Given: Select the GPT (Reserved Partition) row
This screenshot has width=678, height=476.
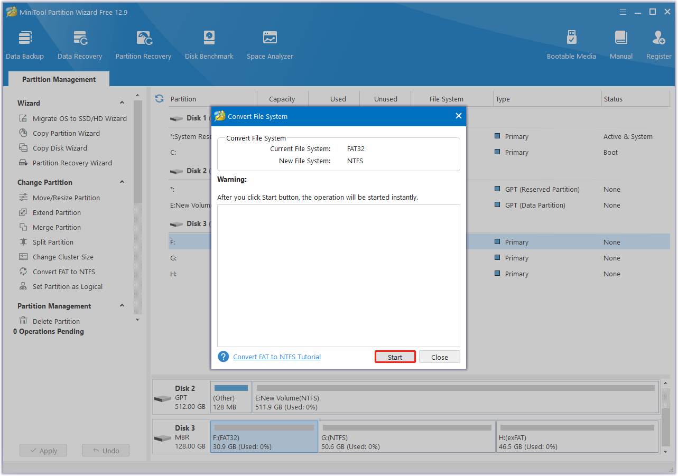Looking at the screenshot, I should click(419, 189).
